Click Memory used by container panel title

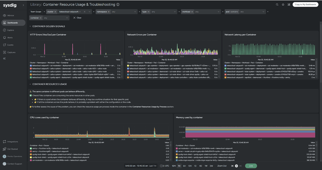(x=189, y=117)
